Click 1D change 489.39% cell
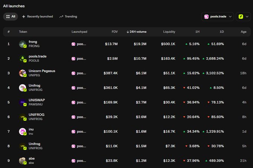253x168 pixels. tap(215, 161)
